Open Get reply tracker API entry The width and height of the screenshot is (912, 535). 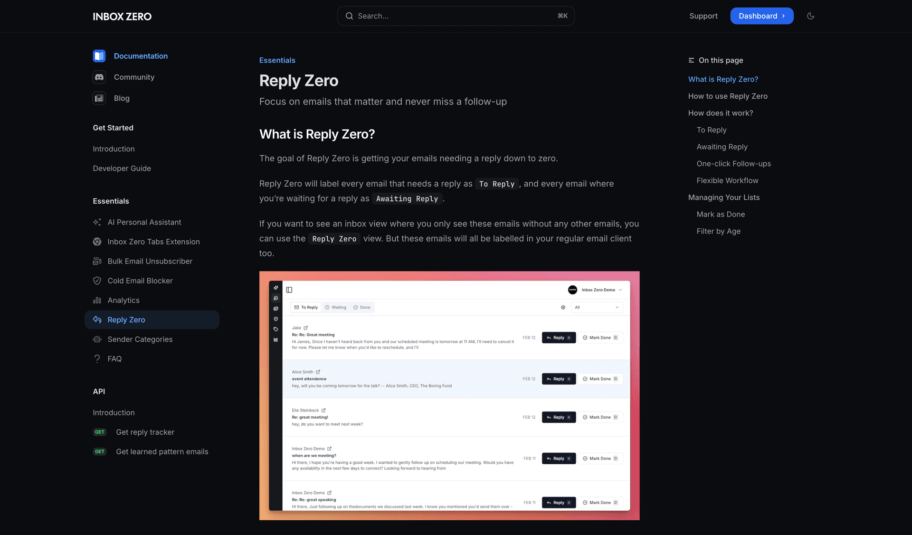click(145, 432)
